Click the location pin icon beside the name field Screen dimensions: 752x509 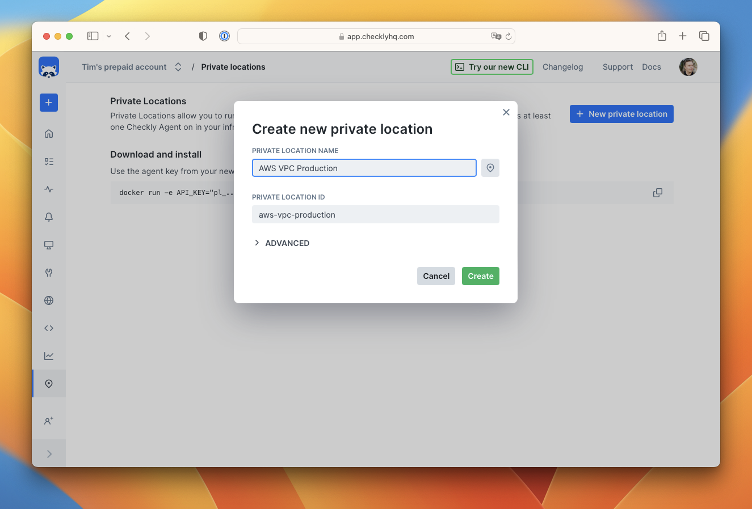pos(490,168)
